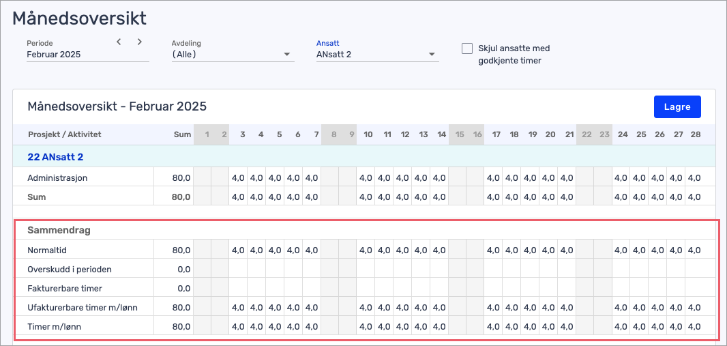
Task: Click the Lagre button
Action: [677, 107]
